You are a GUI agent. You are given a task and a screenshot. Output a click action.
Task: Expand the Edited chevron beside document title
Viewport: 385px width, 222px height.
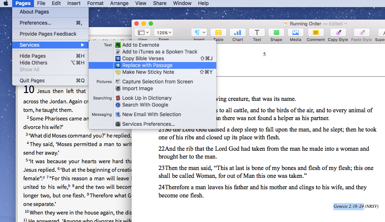tap(346, 24)
